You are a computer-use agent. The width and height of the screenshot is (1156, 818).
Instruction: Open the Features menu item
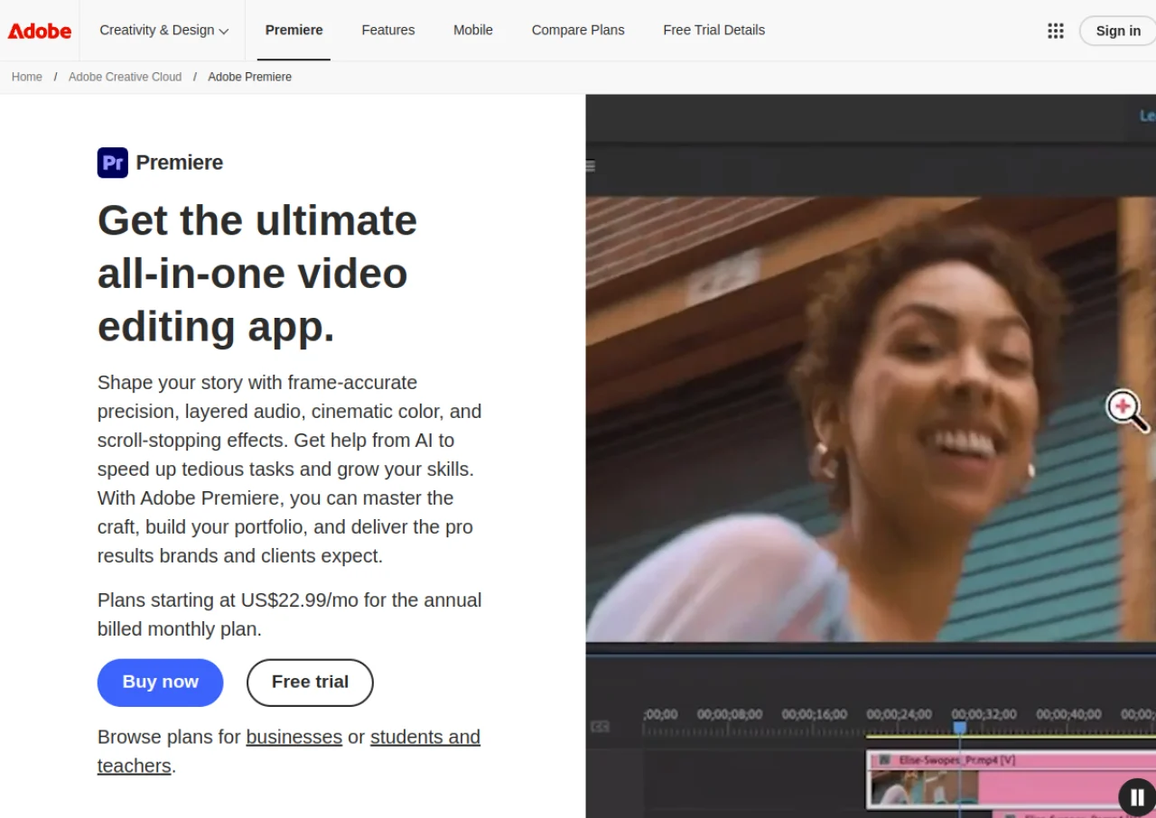[x=388, y=30]
